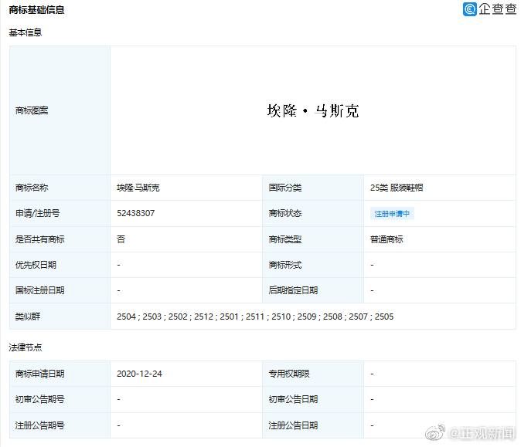Click the value 25类 服装鞋帽

click(397, 188)
